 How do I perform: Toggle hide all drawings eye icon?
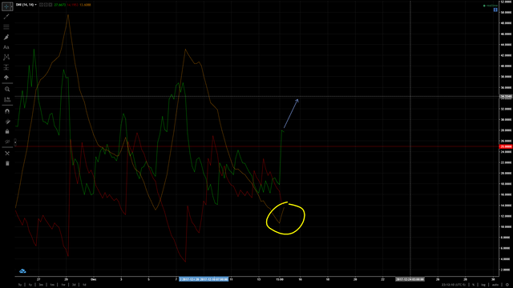point(7,142)
